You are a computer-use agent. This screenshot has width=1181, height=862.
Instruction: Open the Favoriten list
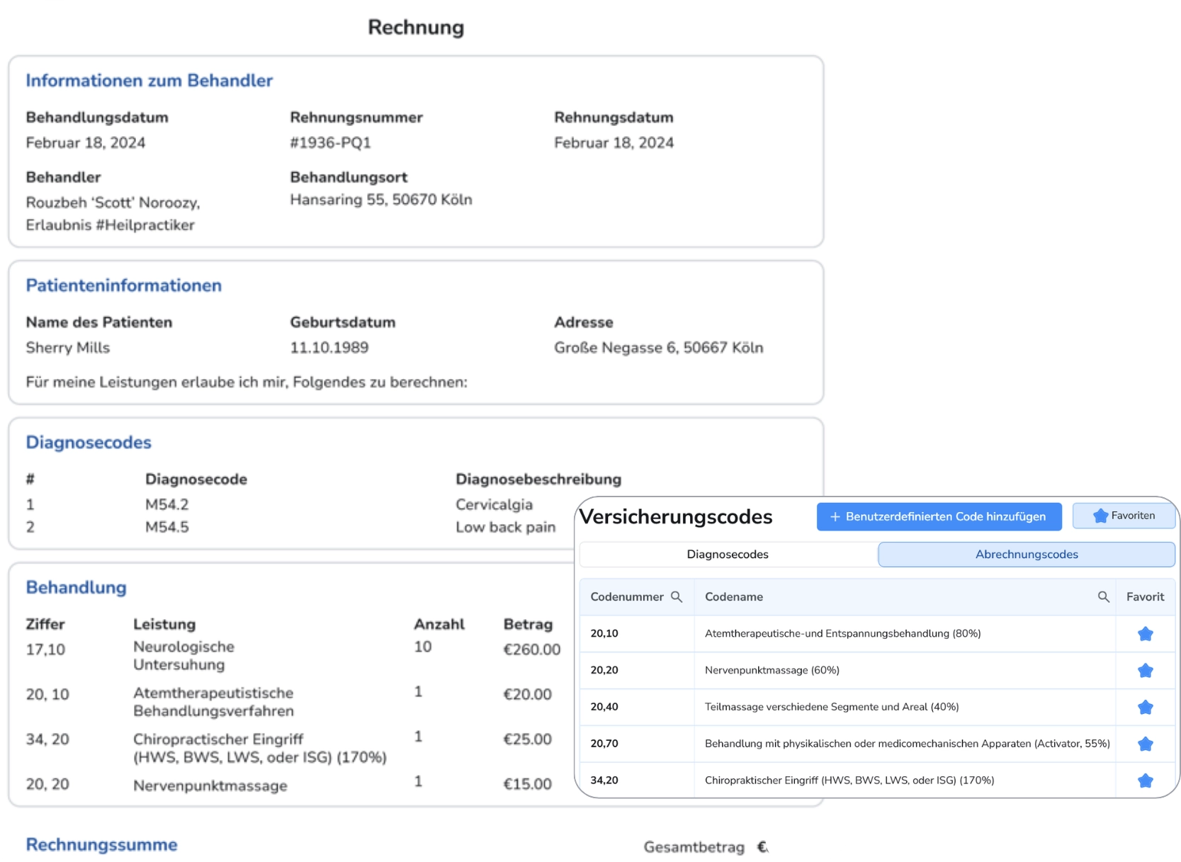pos(1124,516)
